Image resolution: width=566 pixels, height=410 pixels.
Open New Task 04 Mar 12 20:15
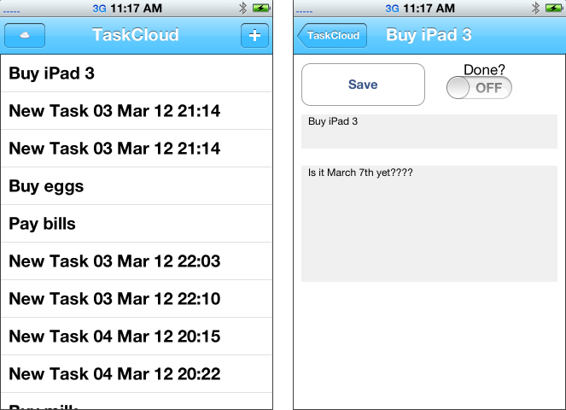tap(137, 337)
